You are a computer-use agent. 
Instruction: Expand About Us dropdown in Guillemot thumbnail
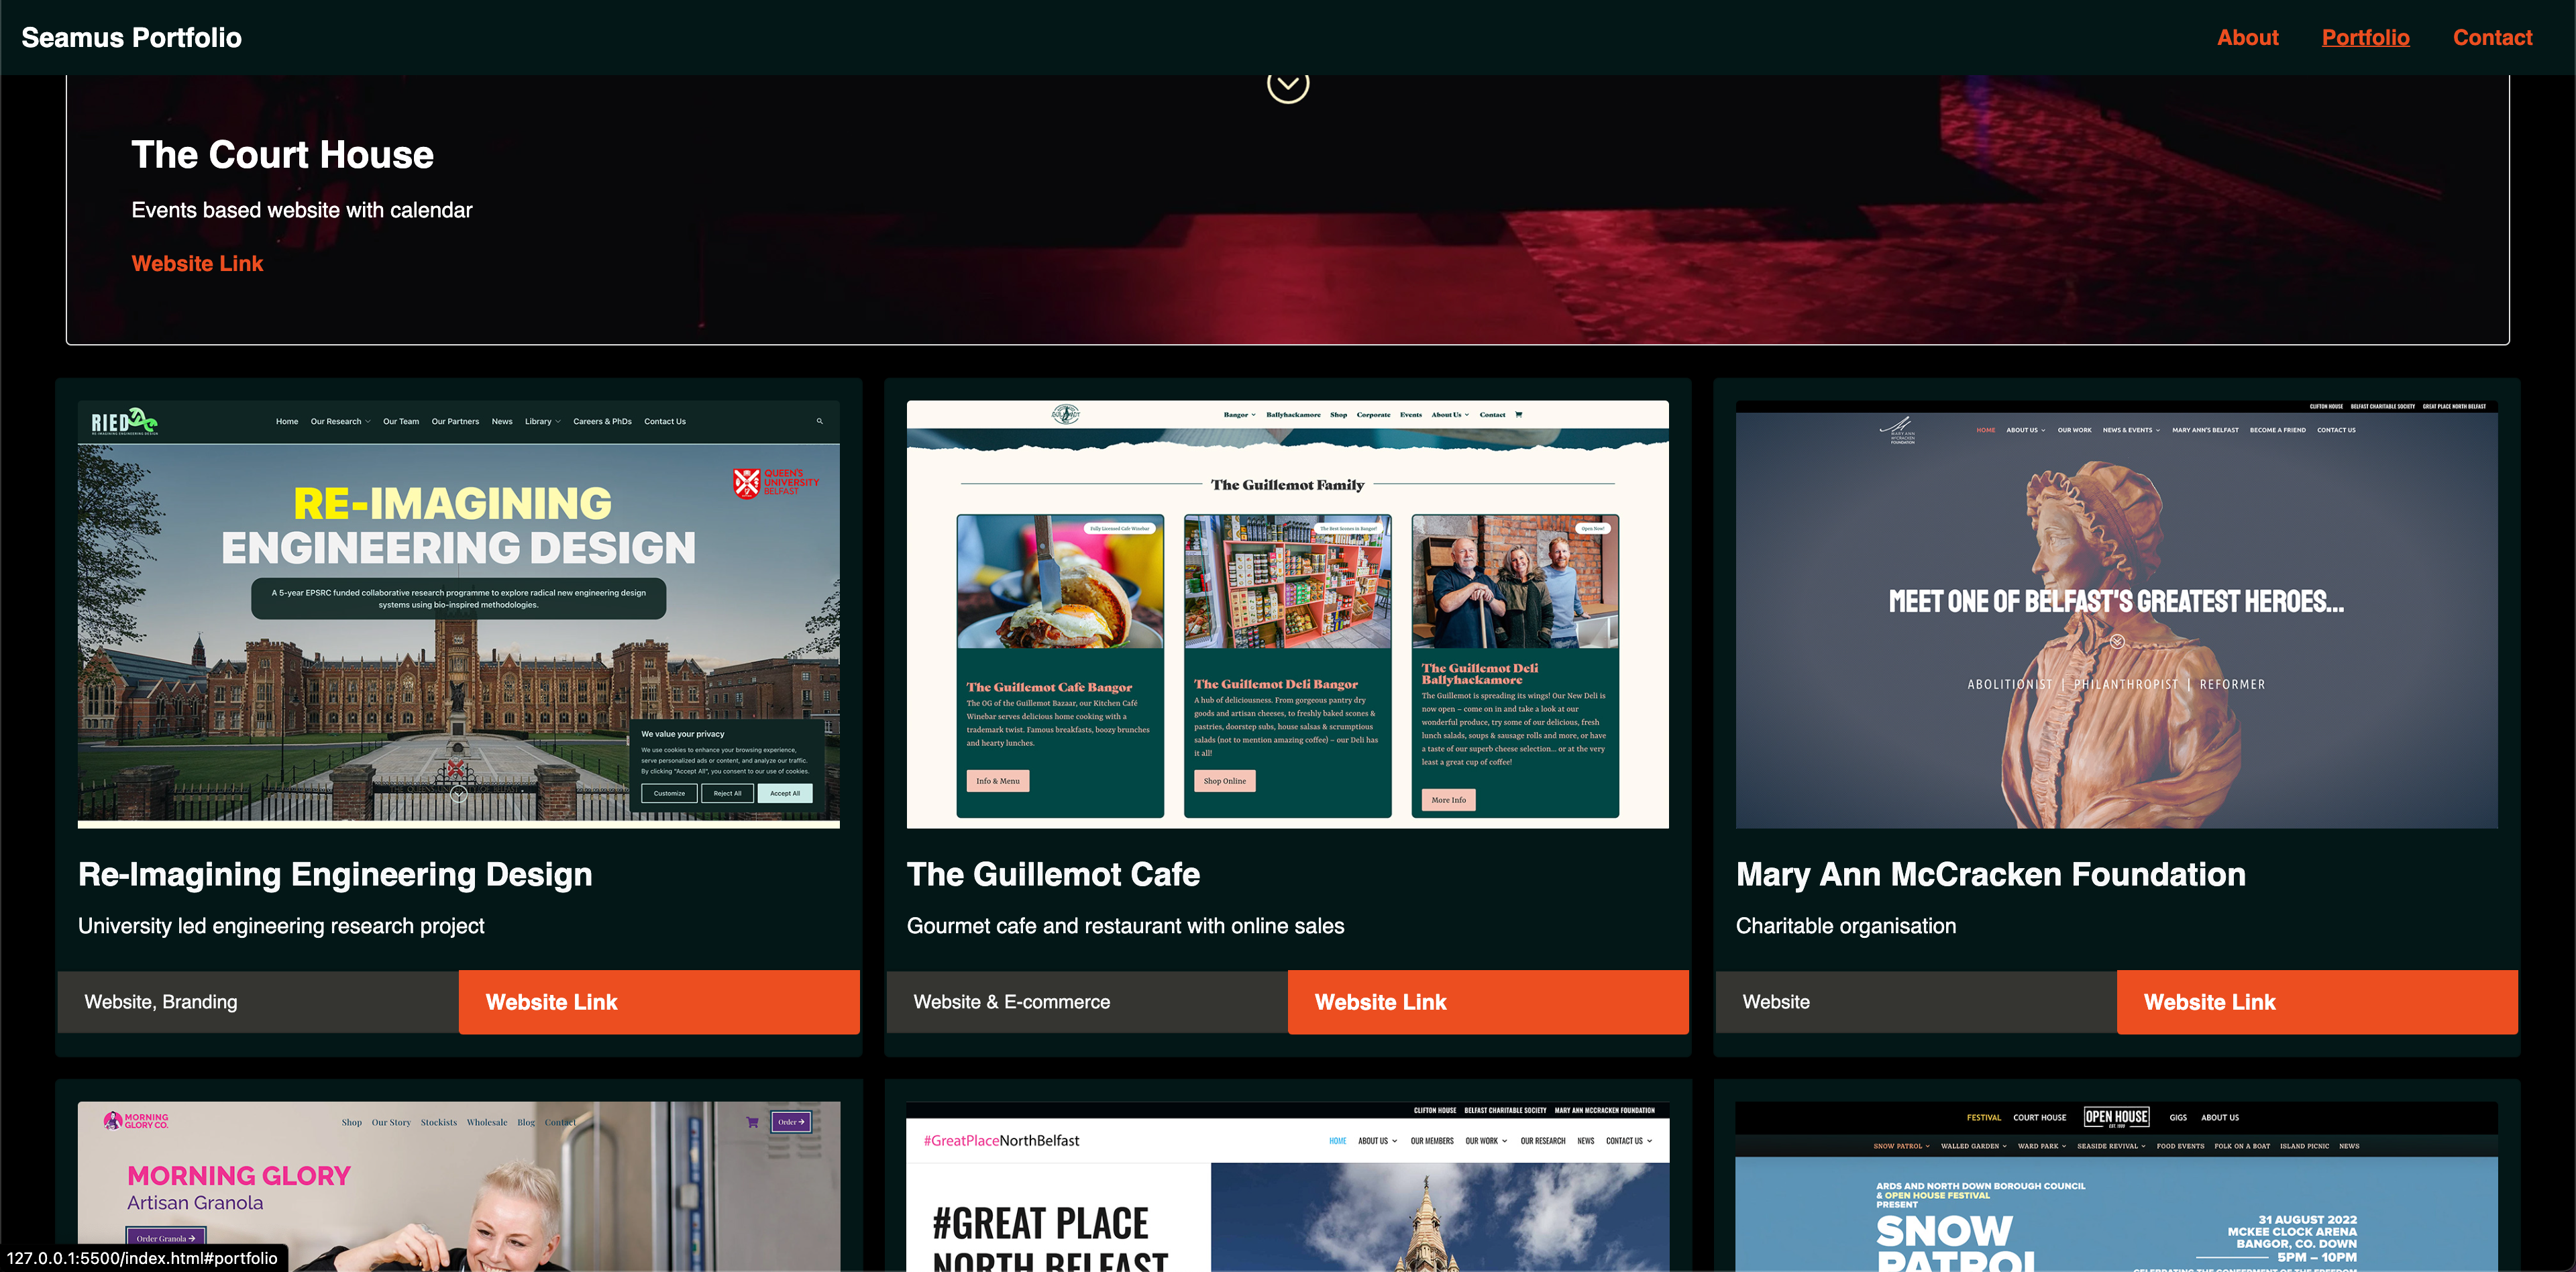tap(1450, 414)
